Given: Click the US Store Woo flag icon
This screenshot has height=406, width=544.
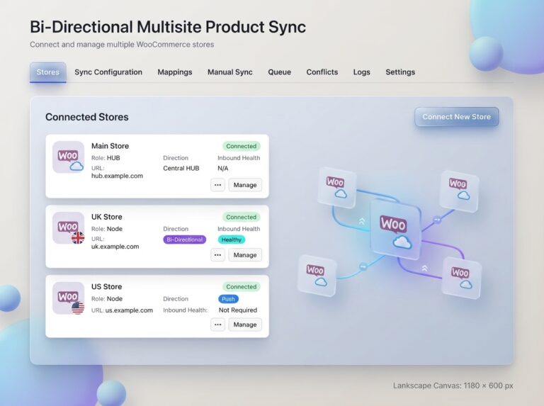Looking at the screenshot, I should (68, 298).
